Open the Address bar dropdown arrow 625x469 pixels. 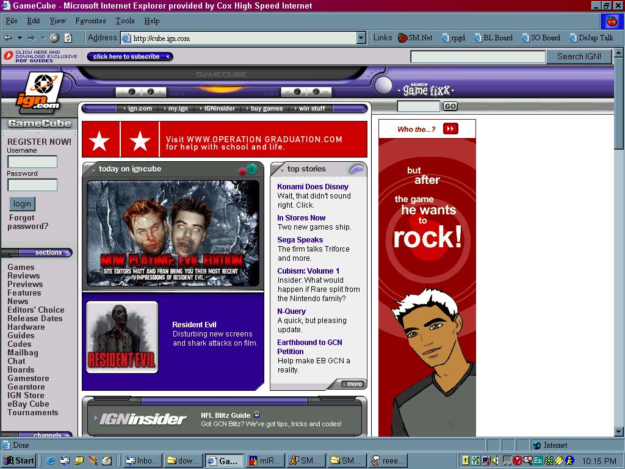[x=361, y=38]
